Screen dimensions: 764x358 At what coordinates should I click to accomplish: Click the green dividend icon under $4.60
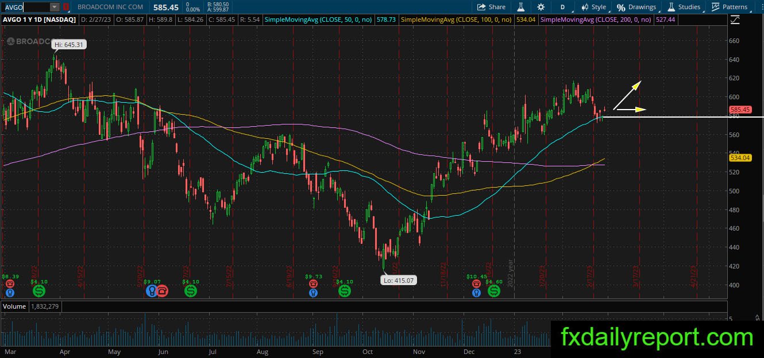494,291
